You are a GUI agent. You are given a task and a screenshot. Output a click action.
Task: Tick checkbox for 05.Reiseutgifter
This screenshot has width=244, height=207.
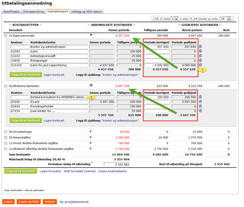[6, 138]
